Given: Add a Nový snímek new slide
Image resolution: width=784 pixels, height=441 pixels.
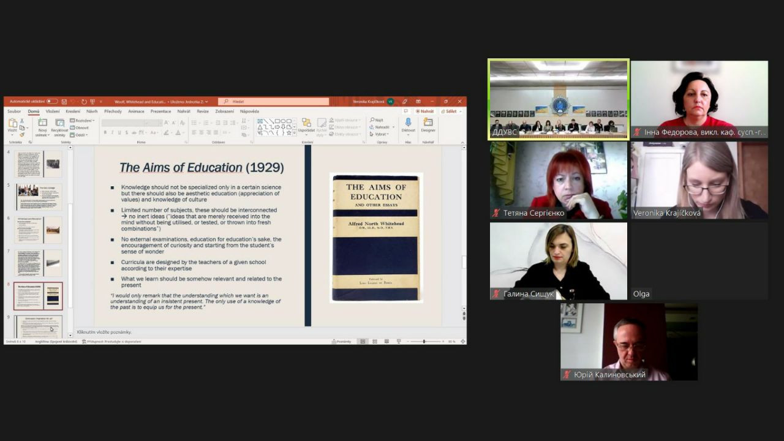Looking at the screenshot, I should pos(42,127).
